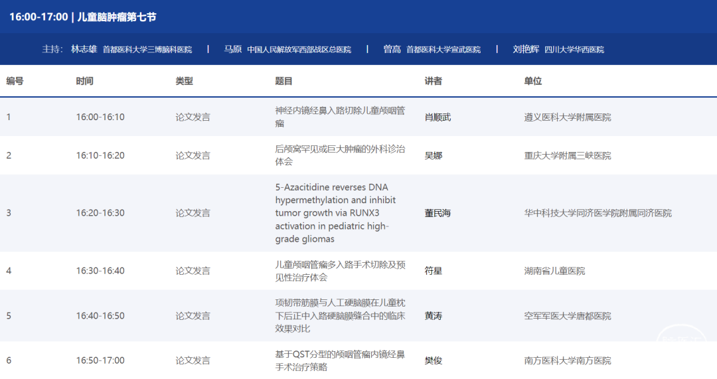Open the talk 儿童颅咽管瘤多入路手术切除及预见性治疗体会

[x=340, y=271]
